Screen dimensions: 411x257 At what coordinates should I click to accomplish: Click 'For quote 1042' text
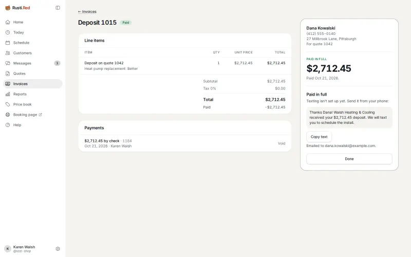point(320,44)
